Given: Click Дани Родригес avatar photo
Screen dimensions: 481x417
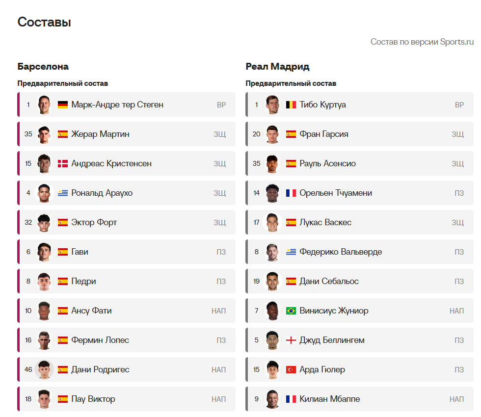Looking at the screenshot, I should pyautogui.click(x=44, y=369).
